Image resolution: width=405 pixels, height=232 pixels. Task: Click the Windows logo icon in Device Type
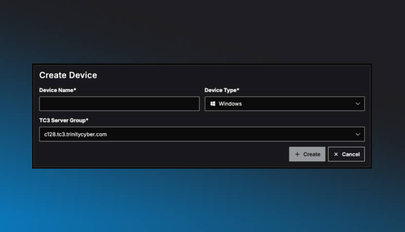213,104
